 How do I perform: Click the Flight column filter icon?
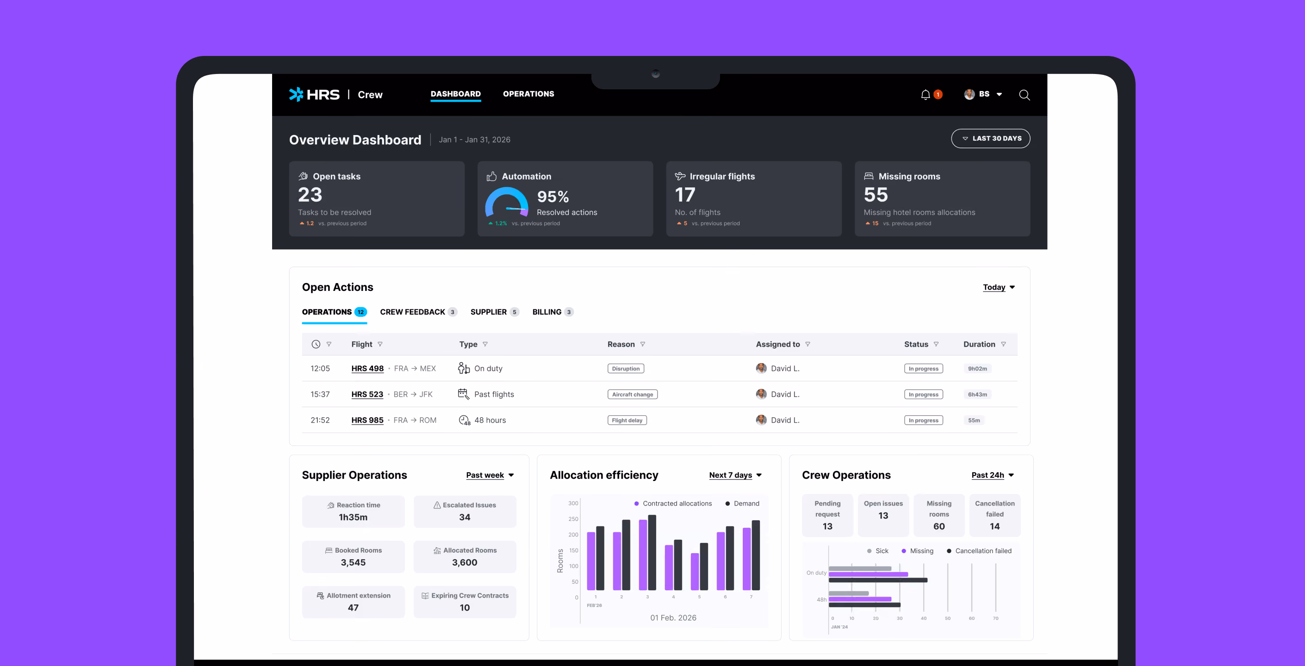(380, 344)
